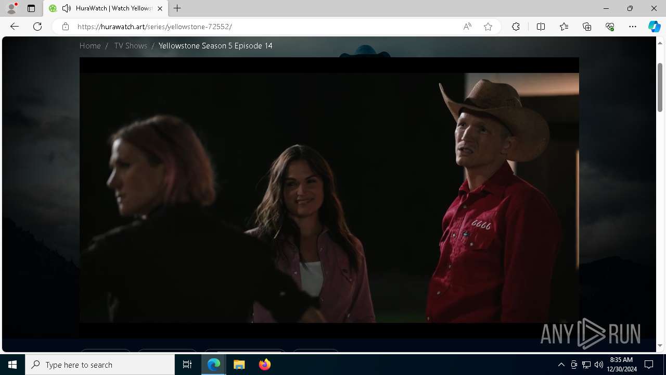Image resolution: width=666 pixels, height=375 pixels.
Task: Click the scrollbar down arrow
Action: [660, 345]
